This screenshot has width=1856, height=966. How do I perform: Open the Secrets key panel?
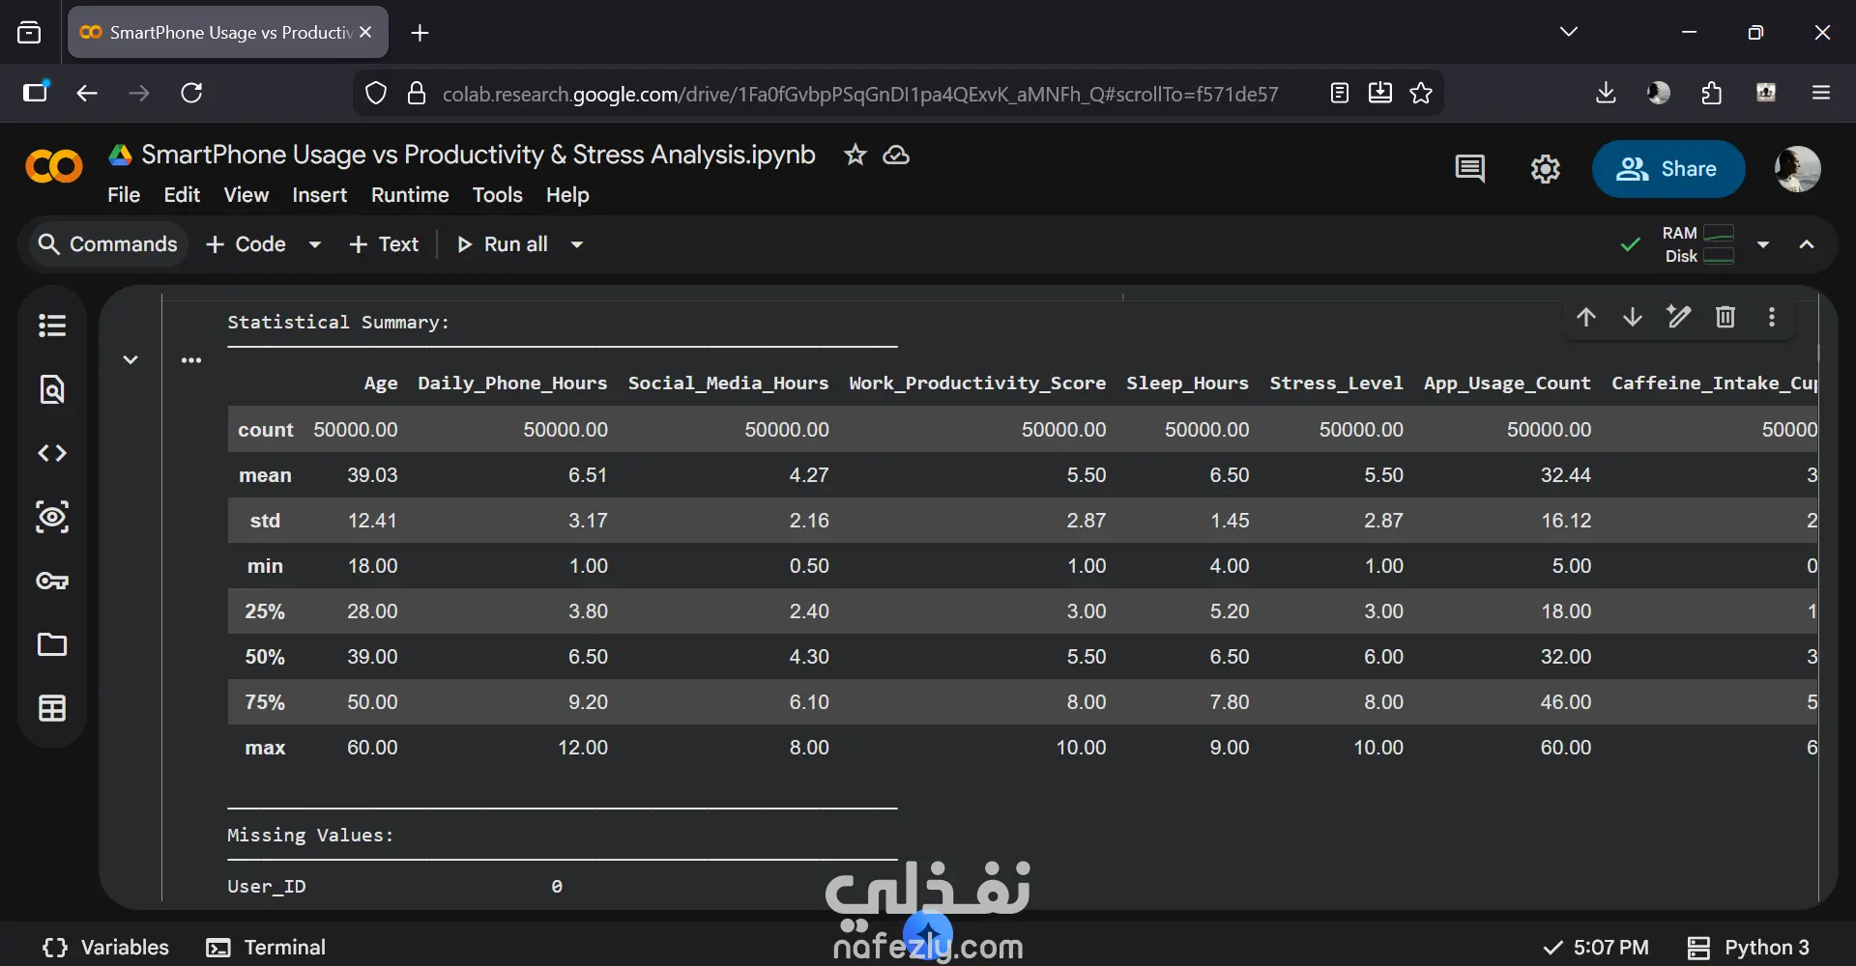[52, 581]
